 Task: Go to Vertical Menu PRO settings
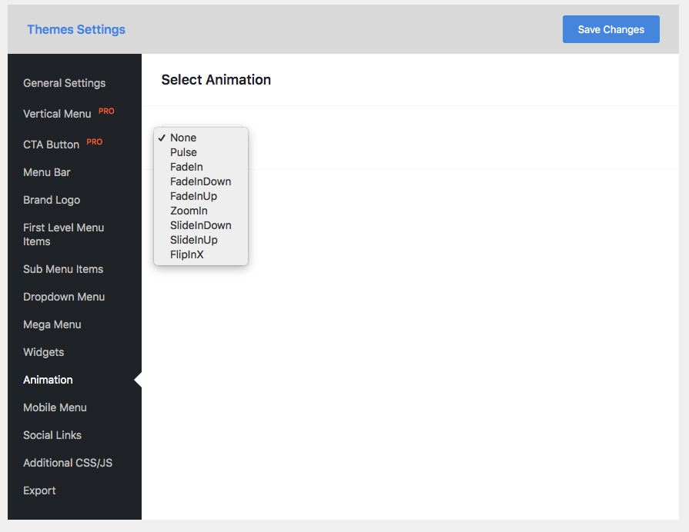(57, 114)
